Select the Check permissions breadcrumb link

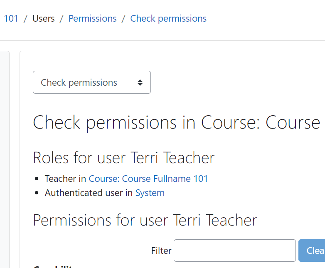pos(168,18)
